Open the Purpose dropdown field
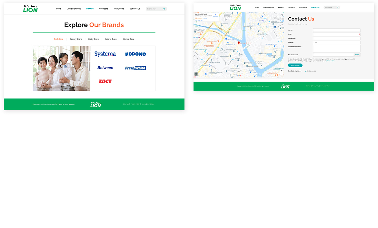 click(x=336, y=42)
